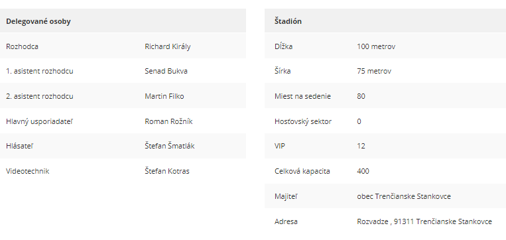
Task: Click announcer Štefan Šmatlák
Action: (169, 146)
